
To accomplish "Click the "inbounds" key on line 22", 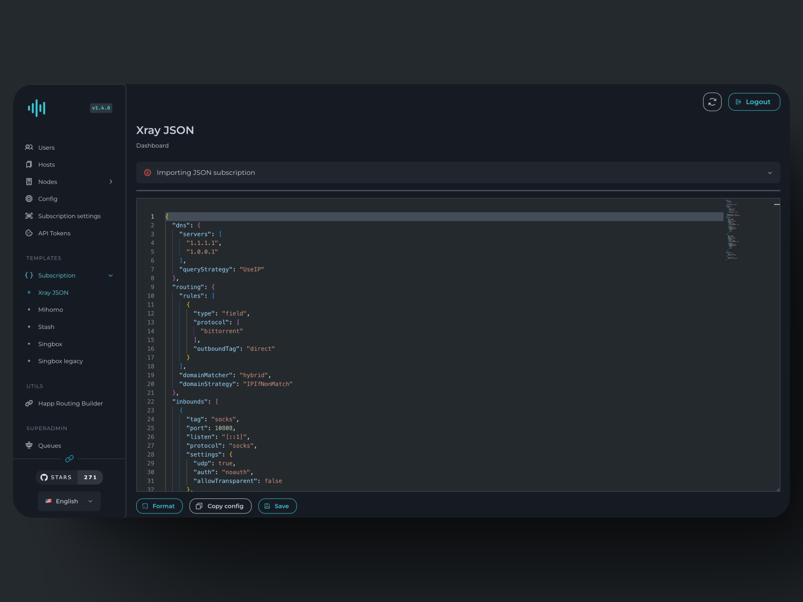I will click(190, 401).
